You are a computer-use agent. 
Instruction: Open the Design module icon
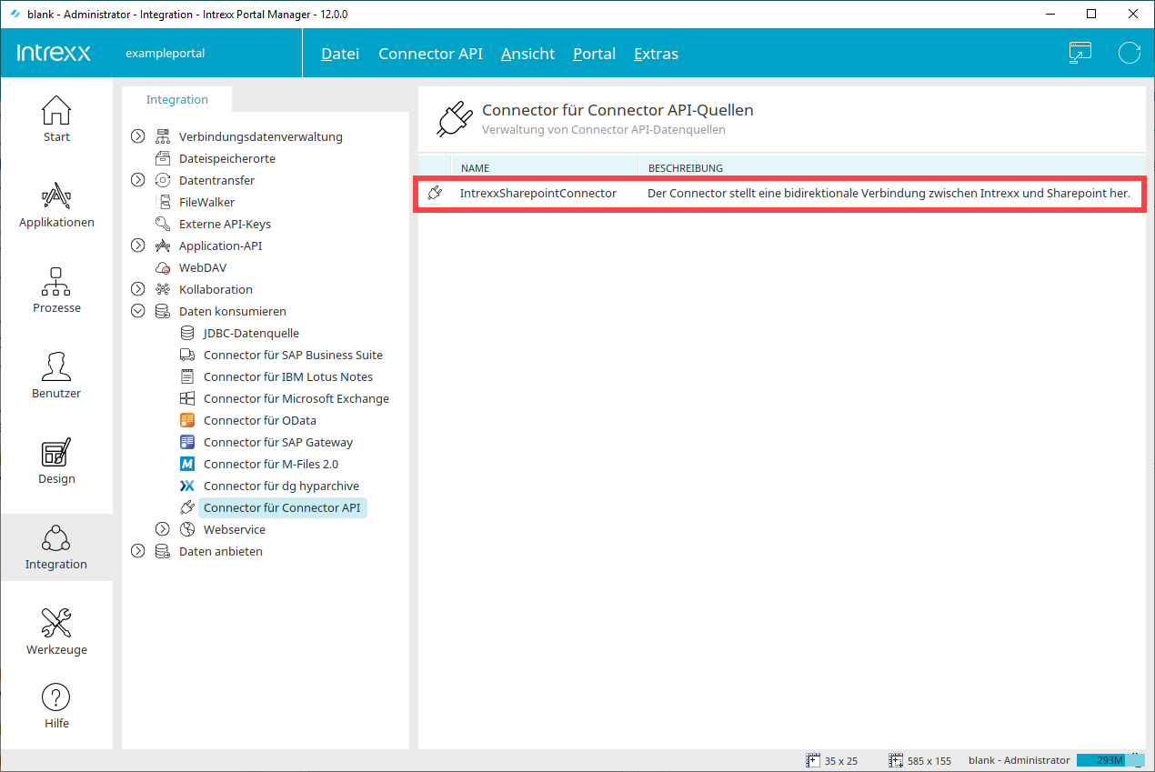[56, 452]
